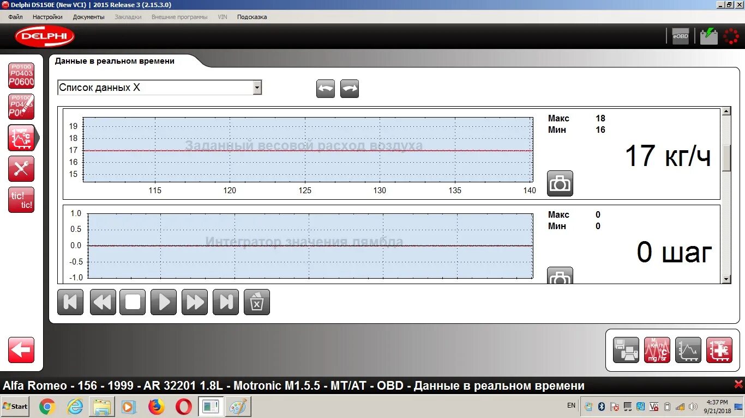The width and height of the screenshot is (745, 418).
Task: Open the media player icon in the taskbar
Action: point(129,407)
